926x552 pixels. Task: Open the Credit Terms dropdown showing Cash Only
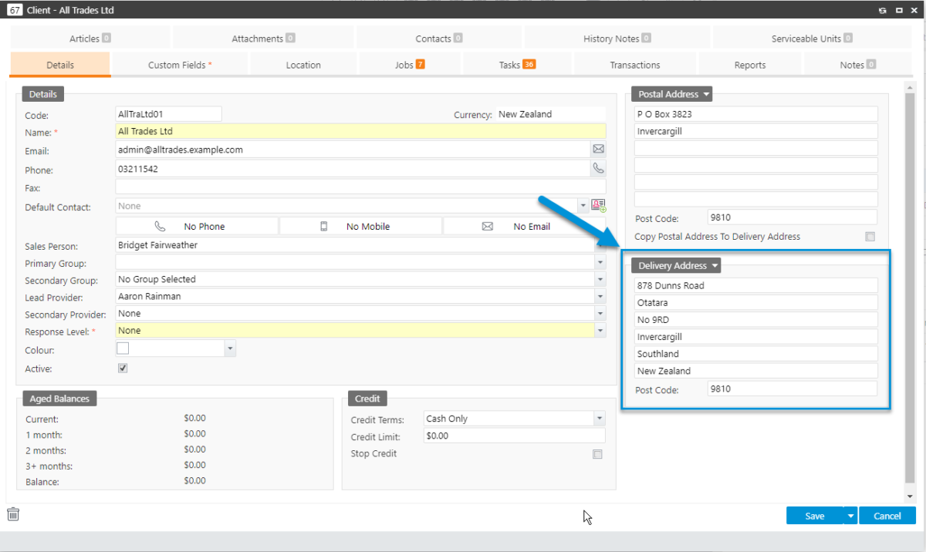[600, 418]
